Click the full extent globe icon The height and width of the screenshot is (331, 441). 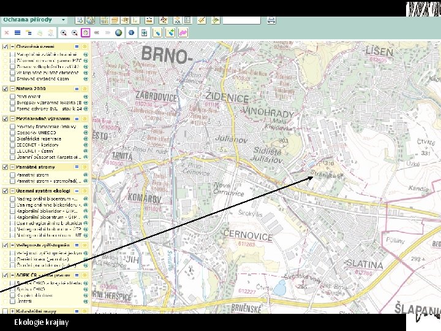(x=118, y=32)
